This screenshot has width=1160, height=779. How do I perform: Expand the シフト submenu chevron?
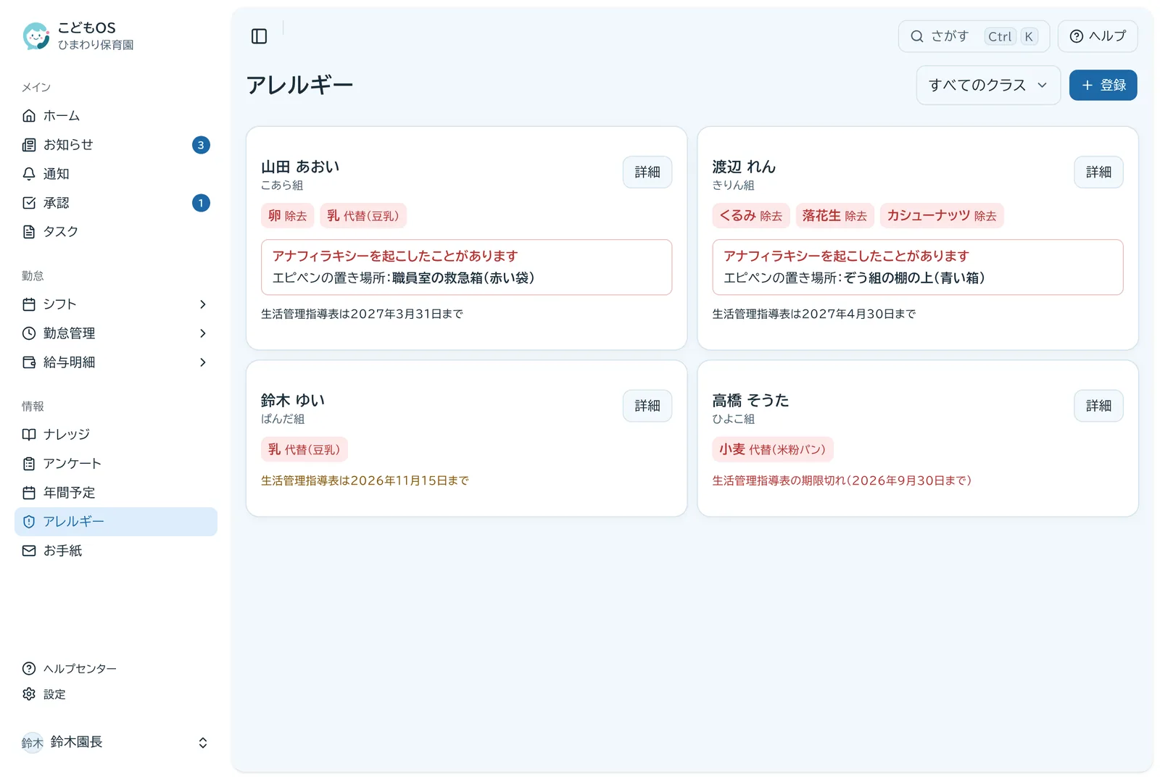pos(203,304)
